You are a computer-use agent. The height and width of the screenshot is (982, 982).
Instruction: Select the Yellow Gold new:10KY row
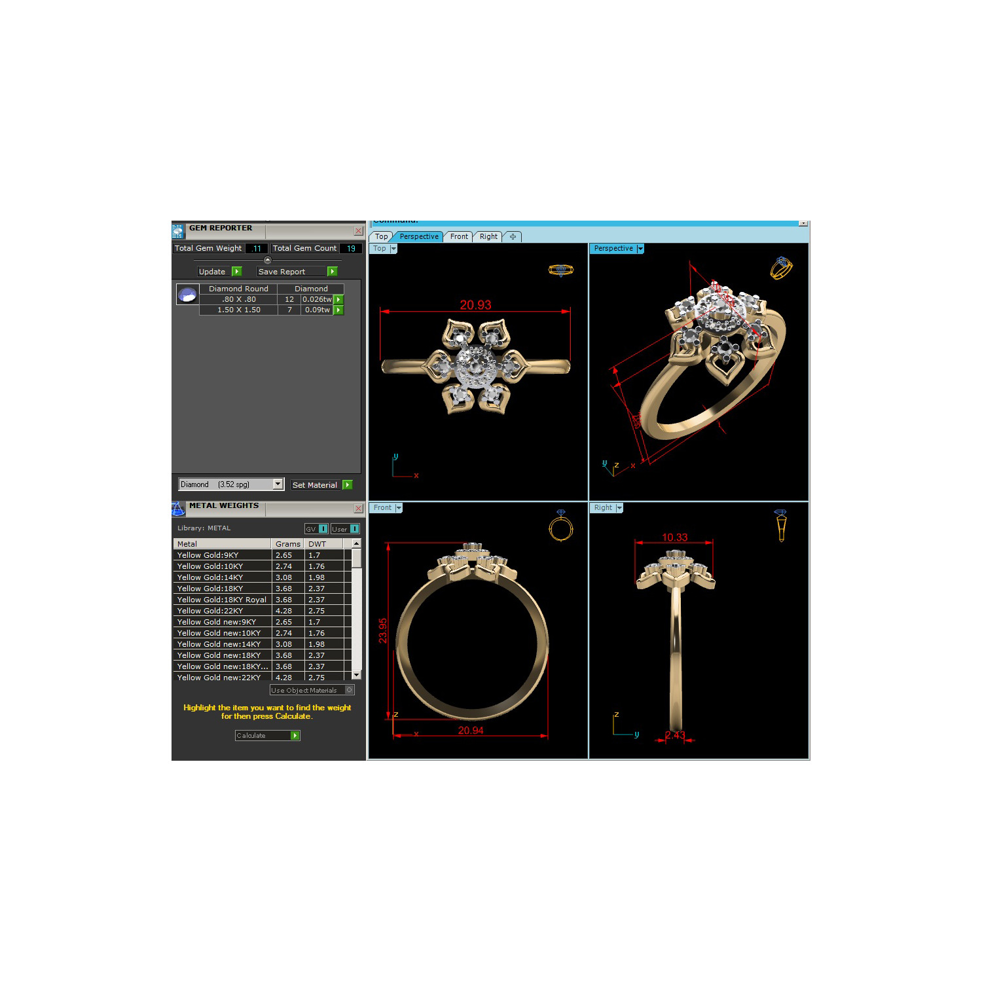click(x=262, y=633)
